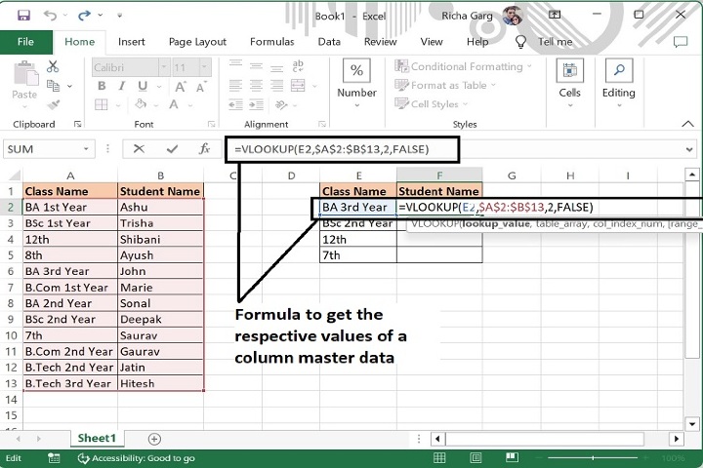Click the zoom slider in status bar
Image resolution: width=703 pixels, height=468 pixels.
[x=593, y=458]
